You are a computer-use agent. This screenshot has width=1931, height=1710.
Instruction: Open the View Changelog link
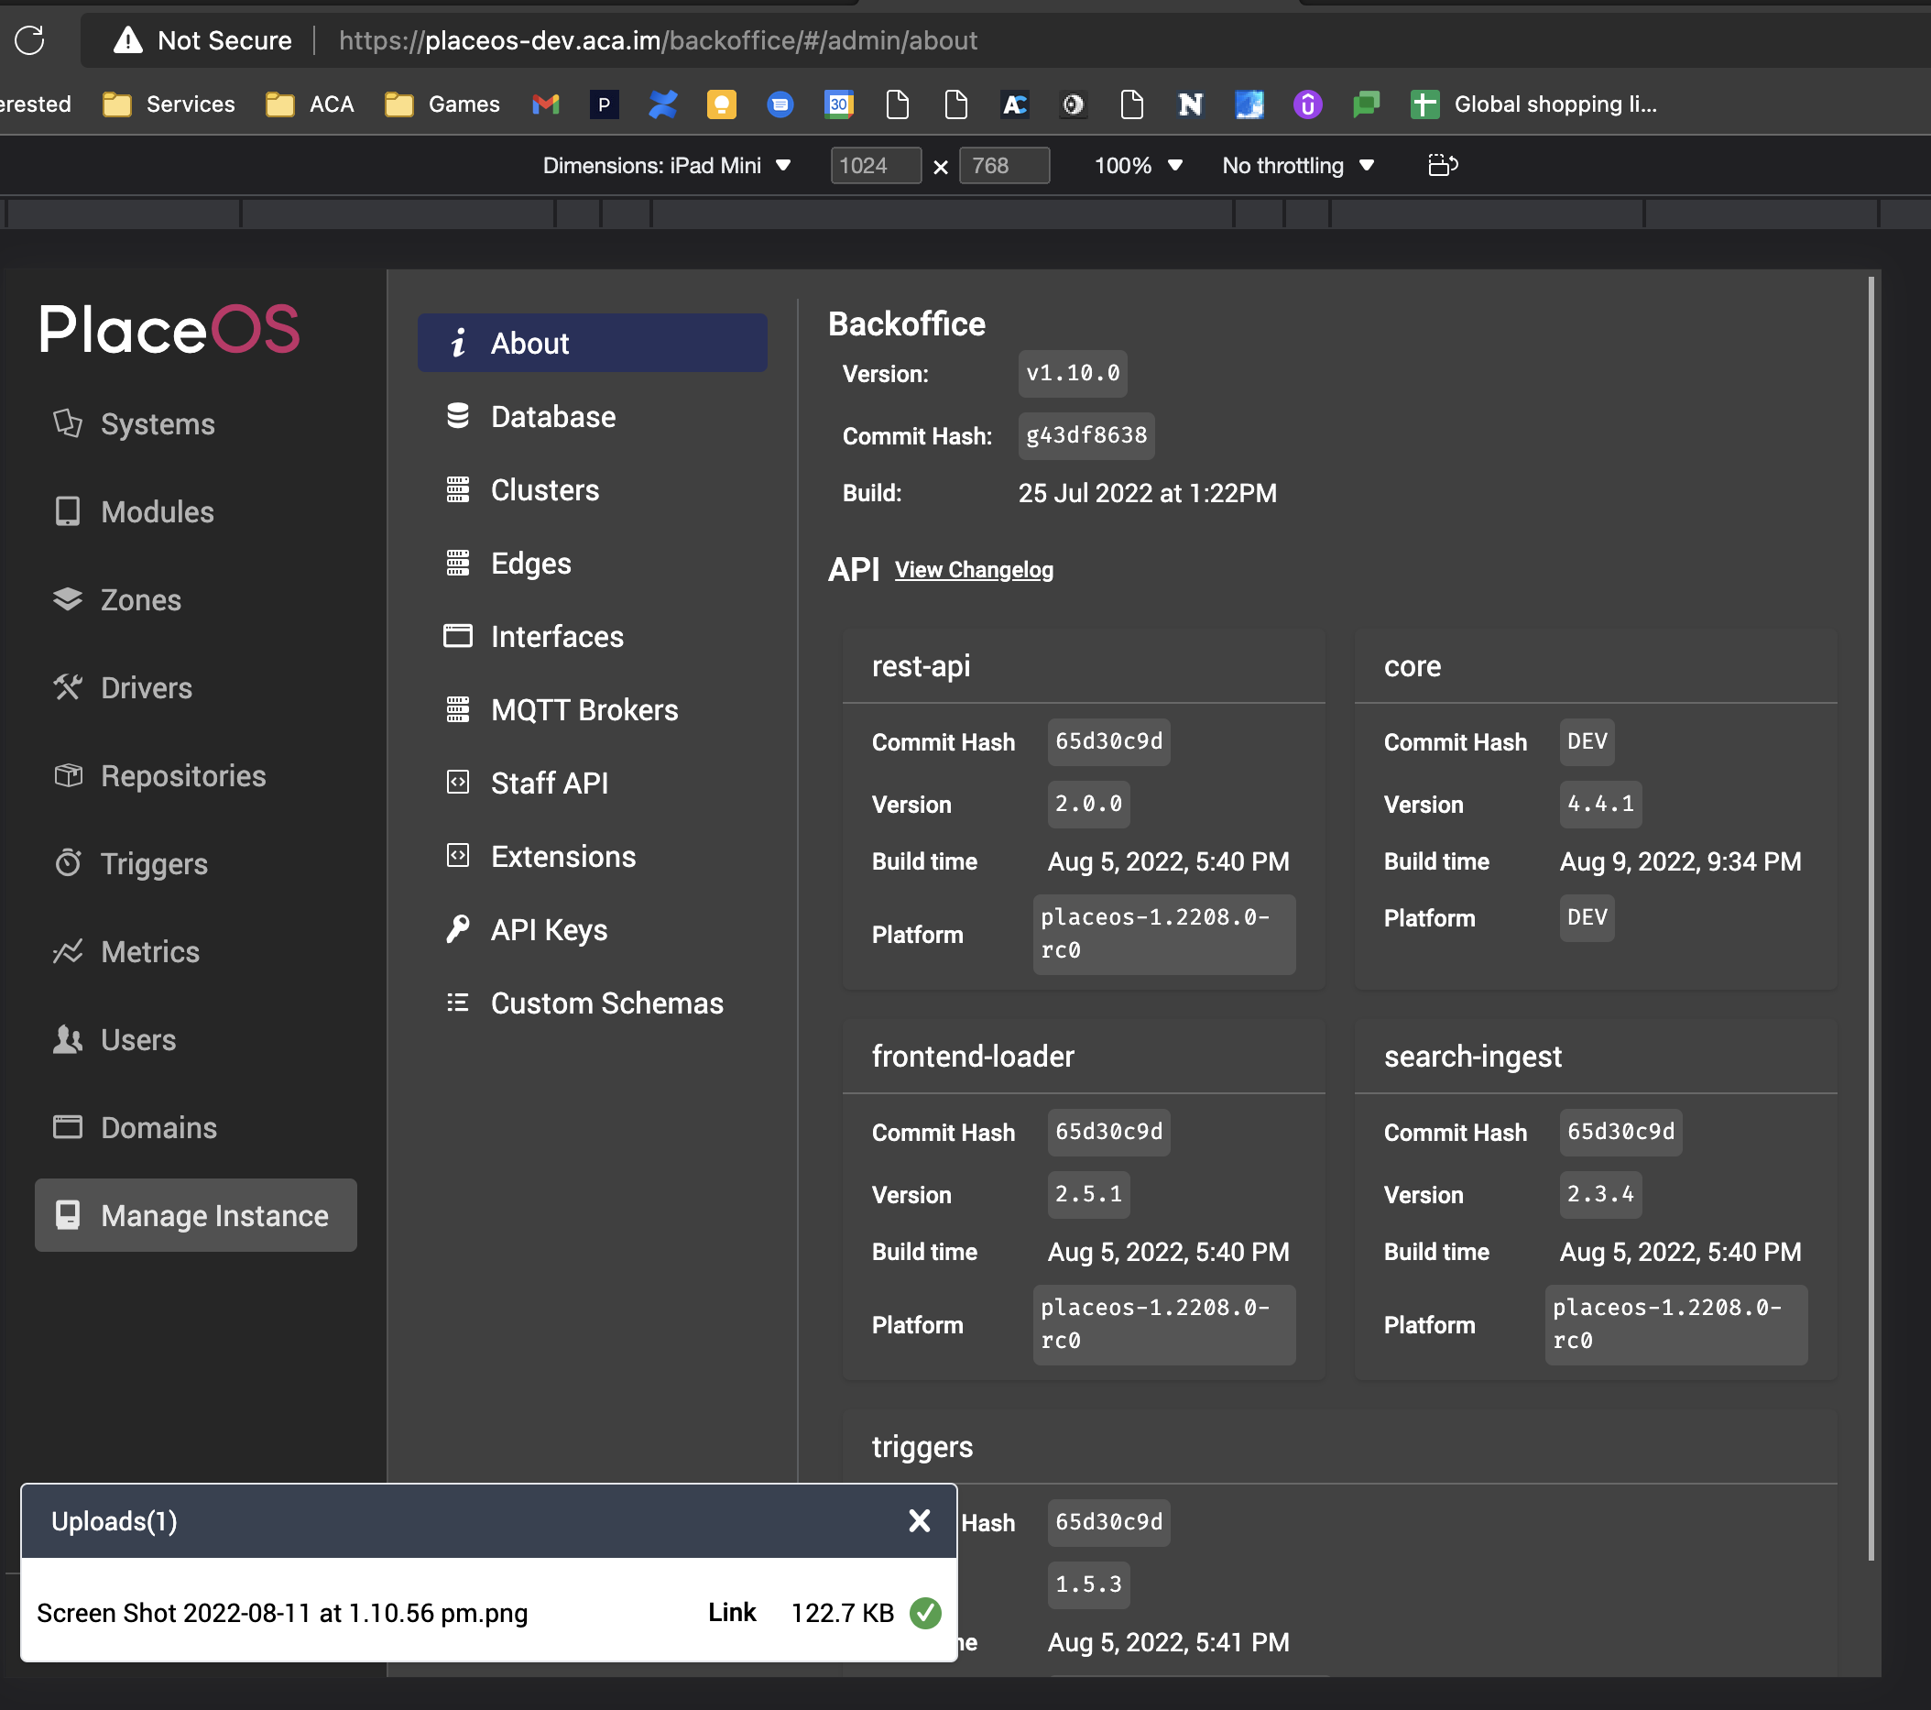(x=973, y=570)
